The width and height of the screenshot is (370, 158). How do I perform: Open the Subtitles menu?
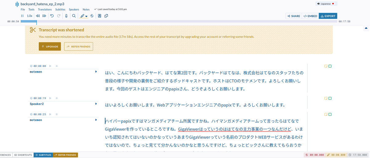(x=60, y=10)
